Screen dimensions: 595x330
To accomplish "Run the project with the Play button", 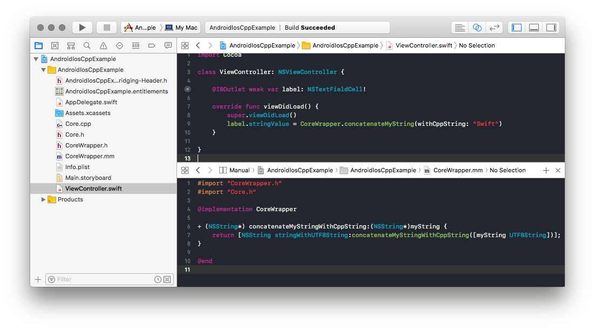I will click(x=83, y=28).
